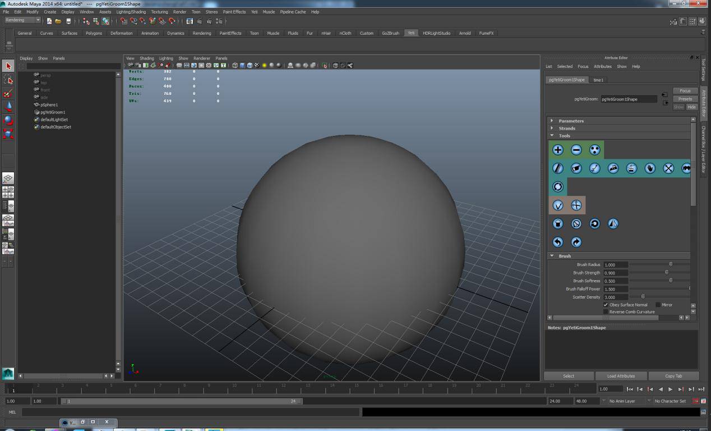This screenshot has height=431, width=711.
Task: Open the Pipeline Cache menu
Action: (293, 12)
